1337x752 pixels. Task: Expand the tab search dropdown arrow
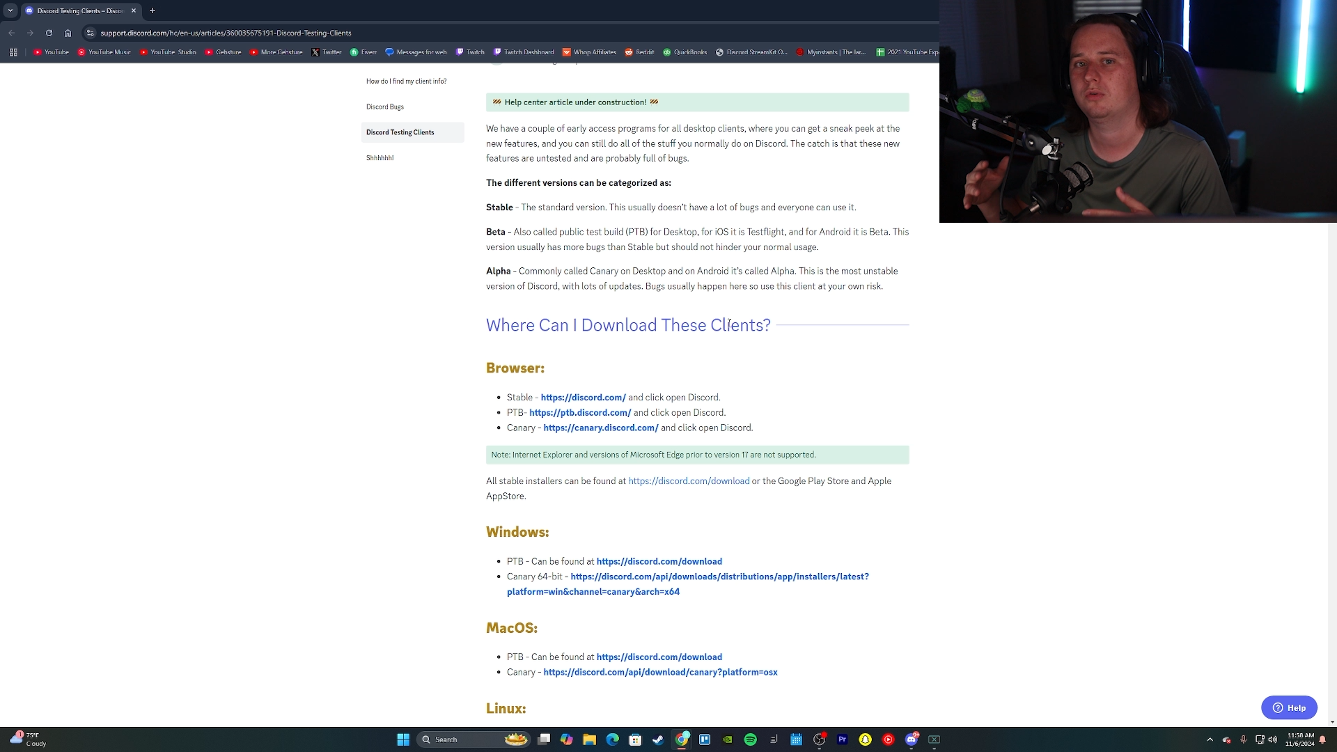[10, 10]
